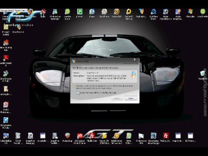Select the Norton 360 desktop icon

[117, 13]
